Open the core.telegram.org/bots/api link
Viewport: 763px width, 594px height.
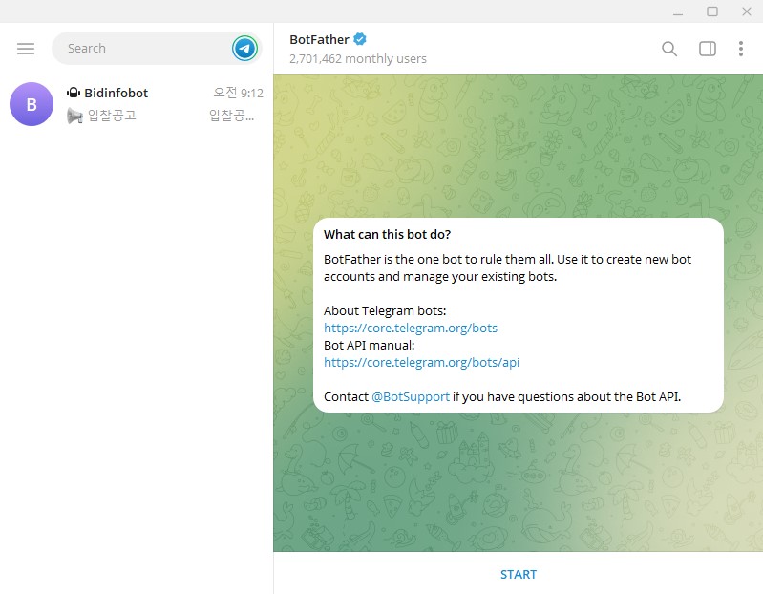[x=421, y=363]
